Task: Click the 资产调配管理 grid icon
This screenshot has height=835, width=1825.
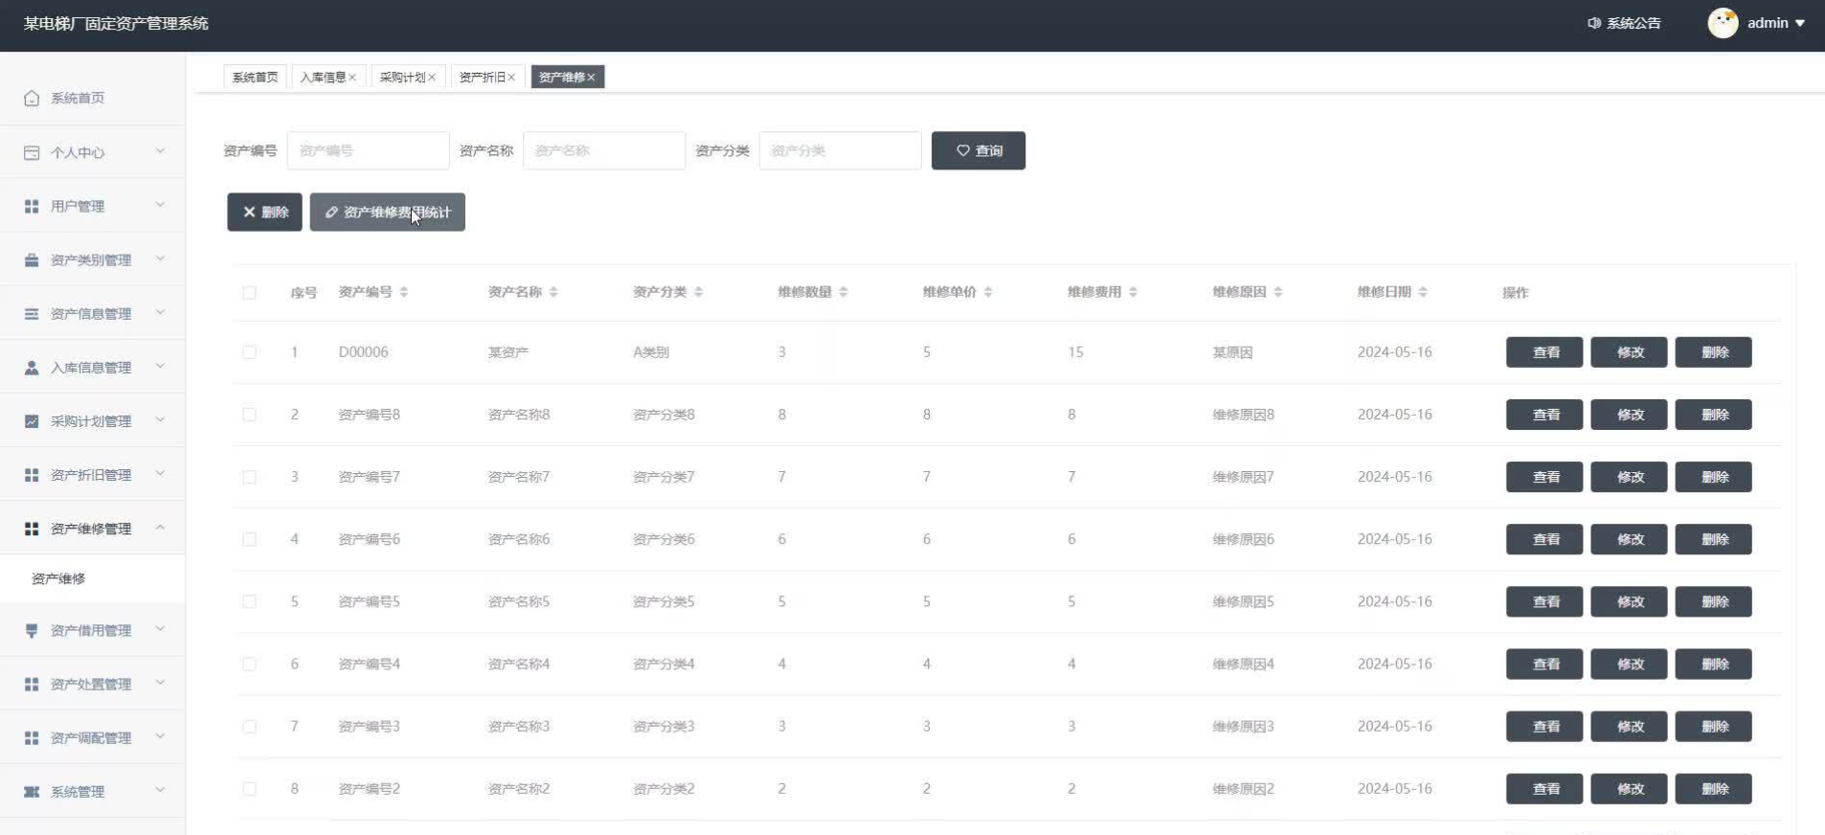Action: tap(32, 737)
